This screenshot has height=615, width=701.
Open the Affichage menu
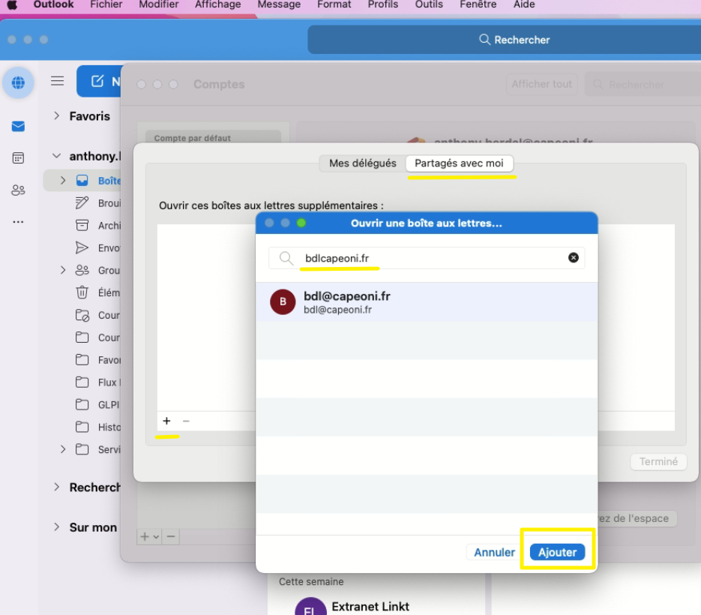point(217,4)
